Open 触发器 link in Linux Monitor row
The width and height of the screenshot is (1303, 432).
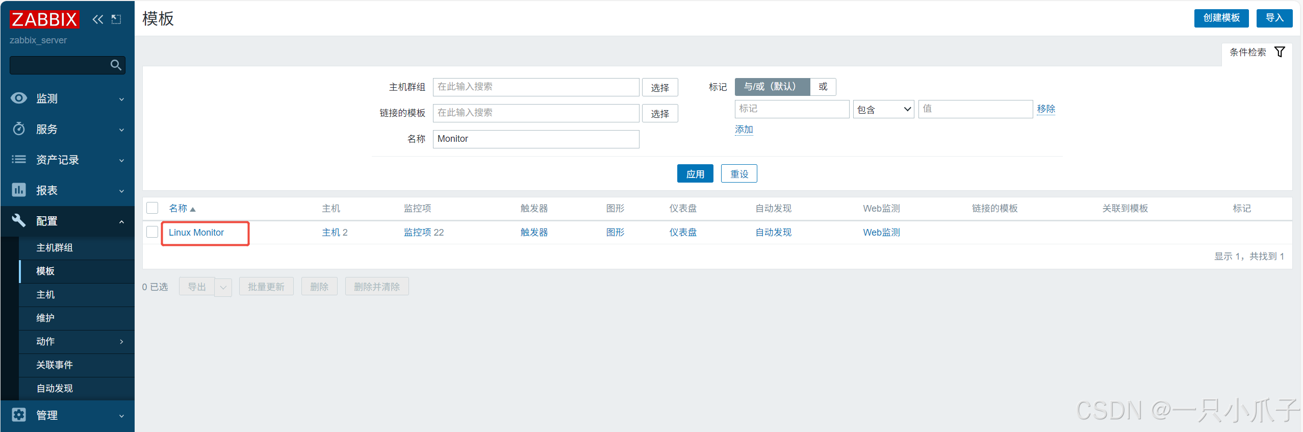(x=534, y=233)
